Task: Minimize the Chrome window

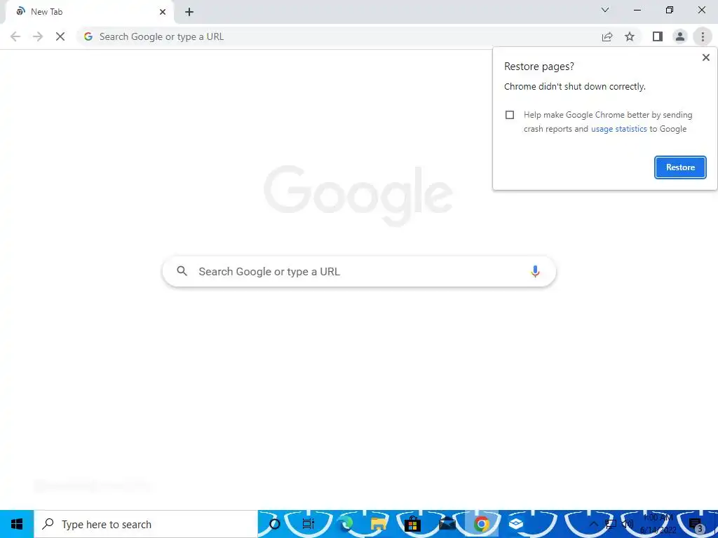Action: click(637, 10)
